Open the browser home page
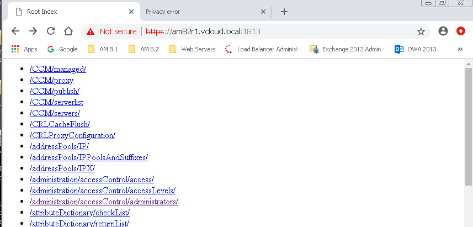Screen dimensions: 473x227 tap(68, 31)
